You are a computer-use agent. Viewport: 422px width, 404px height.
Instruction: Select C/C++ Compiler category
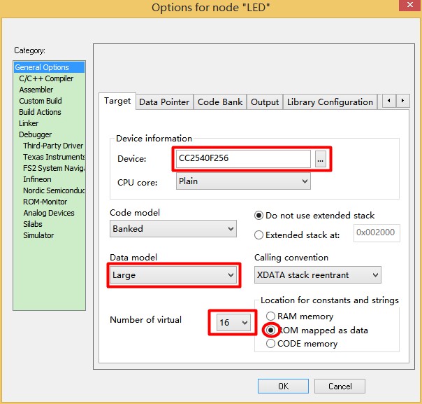click(x=46, y=79)
